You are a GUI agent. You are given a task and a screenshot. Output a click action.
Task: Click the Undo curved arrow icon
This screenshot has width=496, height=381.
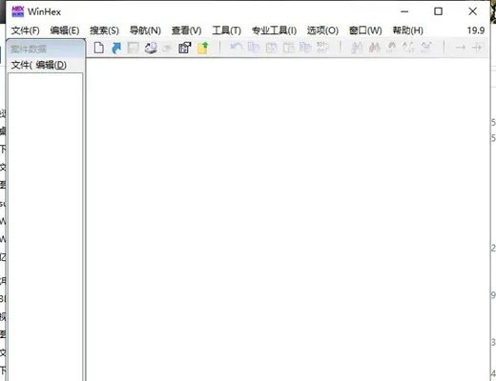tap(236, 48)
